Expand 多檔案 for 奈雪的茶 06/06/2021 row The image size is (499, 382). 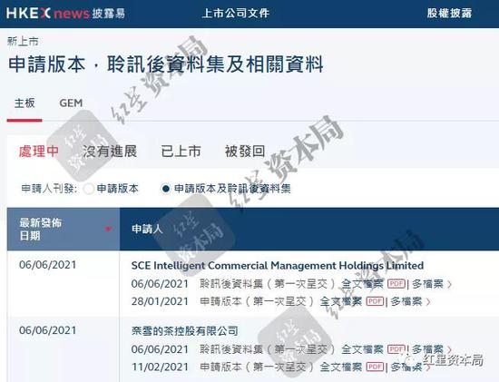432,349
